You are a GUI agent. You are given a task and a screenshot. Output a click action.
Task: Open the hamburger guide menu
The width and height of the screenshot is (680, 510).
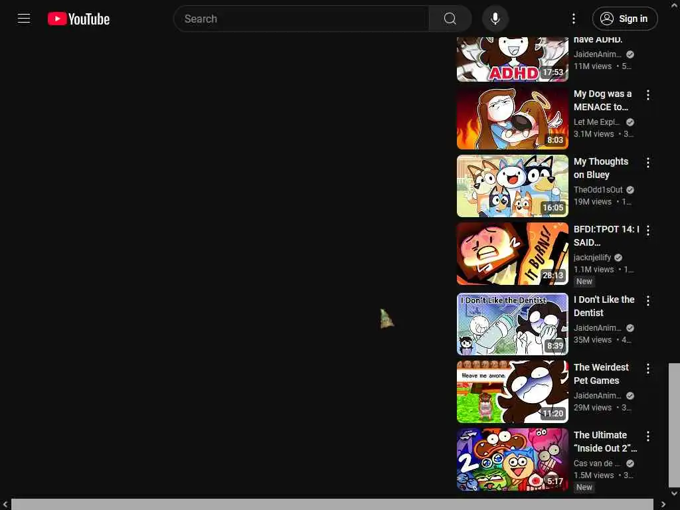tap(24, 19)
